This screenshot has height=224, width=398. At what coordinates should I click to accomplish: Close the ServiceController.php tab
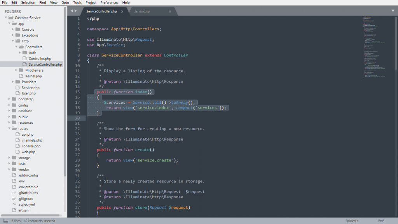(122, 12)
